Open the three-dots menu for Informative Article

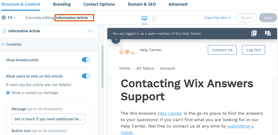(x=90, y=31)
